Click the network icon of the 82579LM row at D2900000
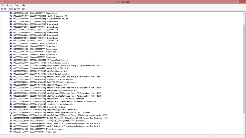Viewport: 246px width, 138px height. (x=11, y=99)
